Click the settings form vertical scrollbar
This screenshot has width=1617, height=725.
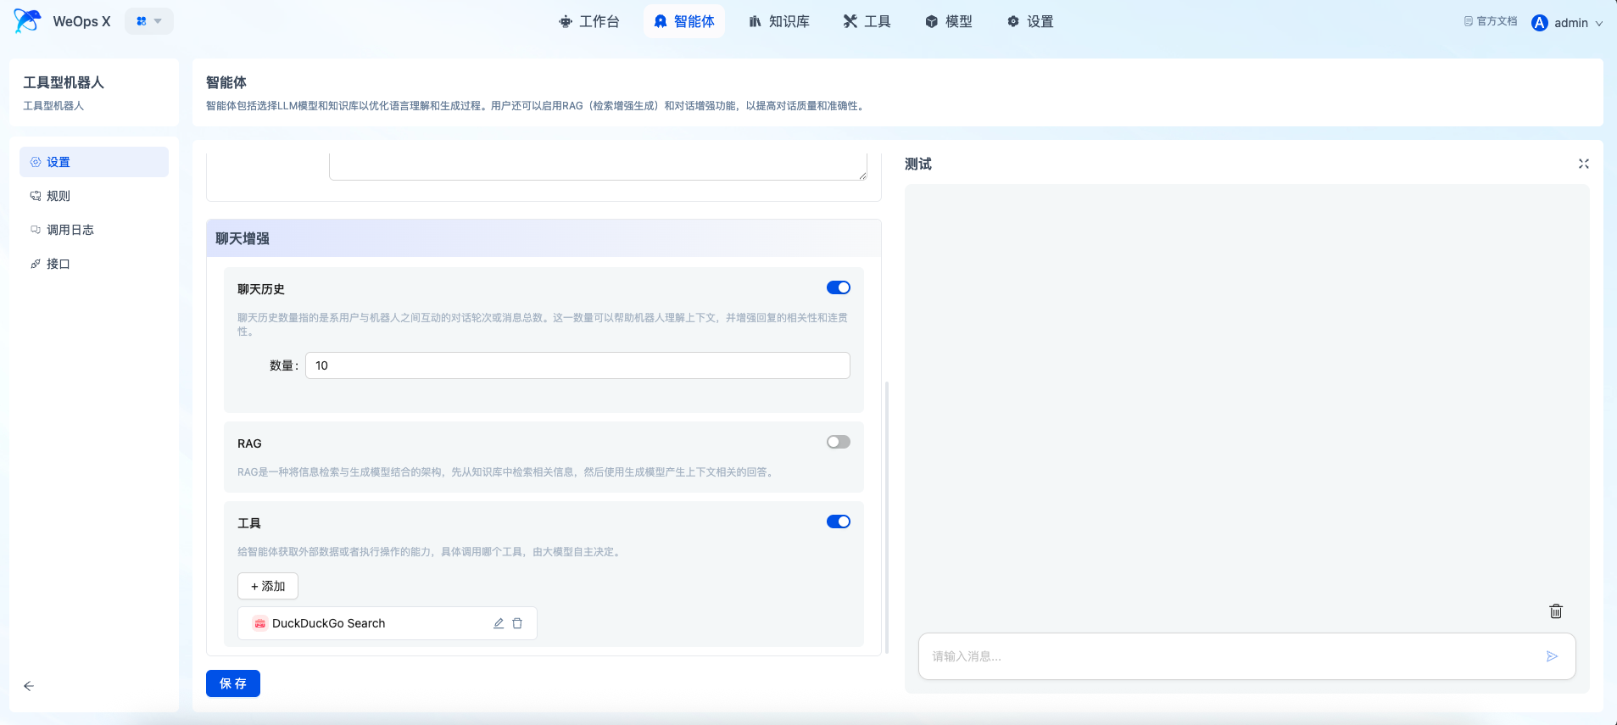887,517
